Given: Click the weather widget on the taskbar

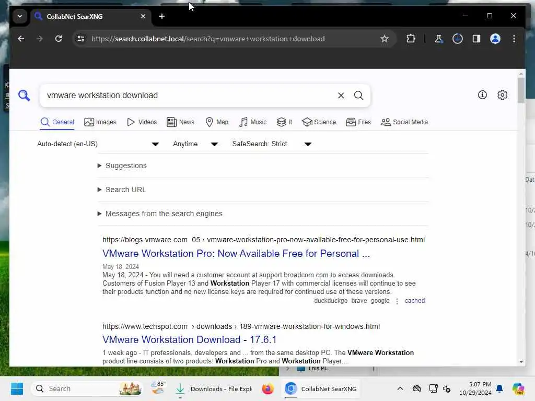Looking at the screenshot, I should (x=158, y=388).
